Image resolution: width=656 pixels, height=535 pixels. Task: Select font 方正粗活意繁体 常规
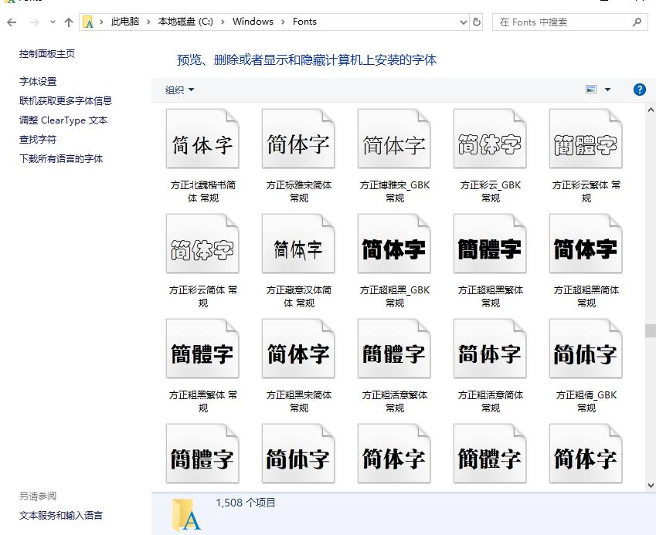click(395, 366)
